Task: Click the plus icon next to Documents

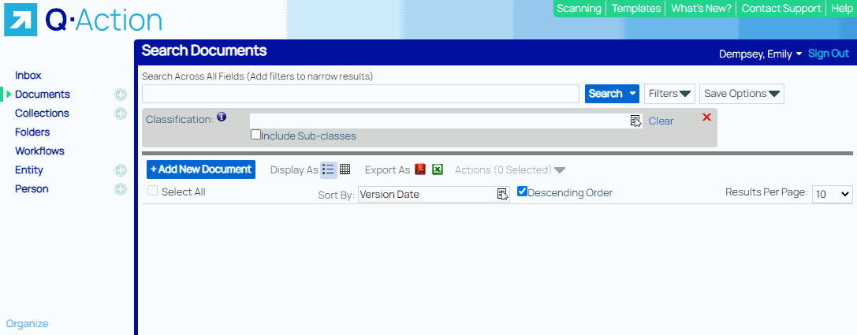Action: pos(121,95)
